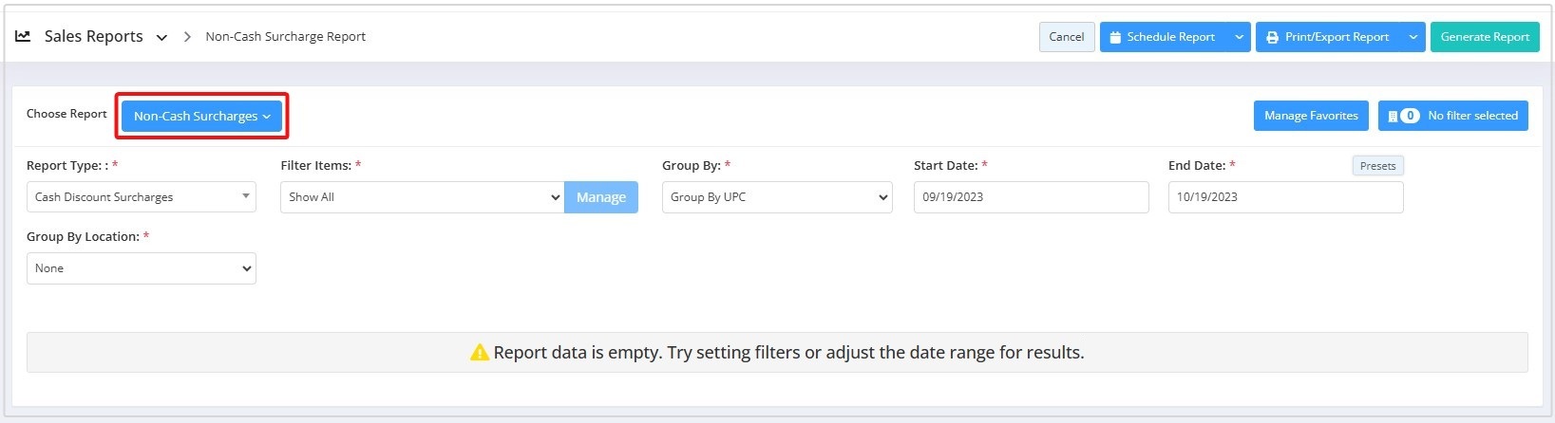Viewport: 1555px width, 423px height.
Task: Open the Print/Export Report dropdown arrow
Action: coord(1413,37)
